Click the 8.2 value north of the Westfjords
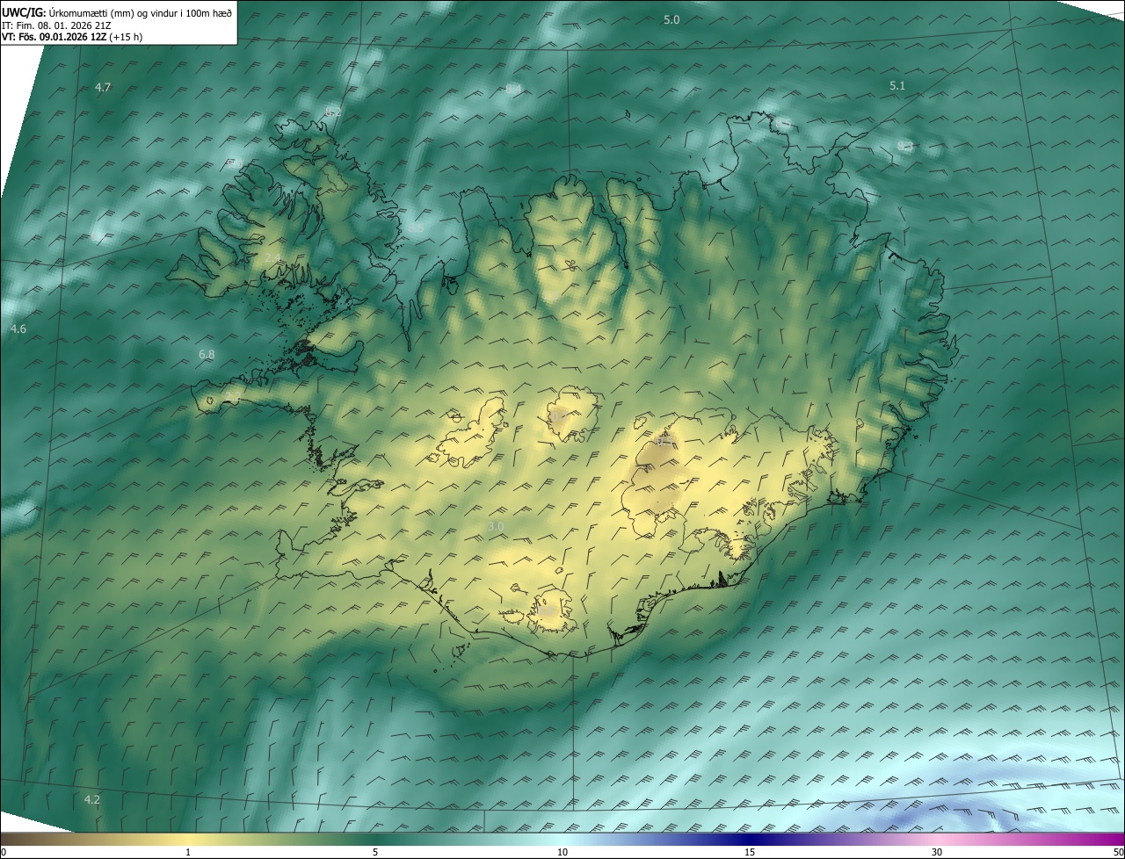Screen dimensions: 1125x859 pyautogui.click(x=332, y=112)
